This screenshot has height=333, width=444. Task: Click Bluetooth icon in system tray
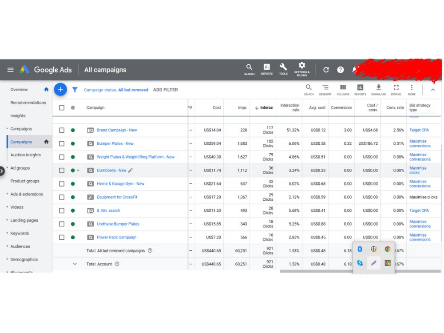pos(360,249)
